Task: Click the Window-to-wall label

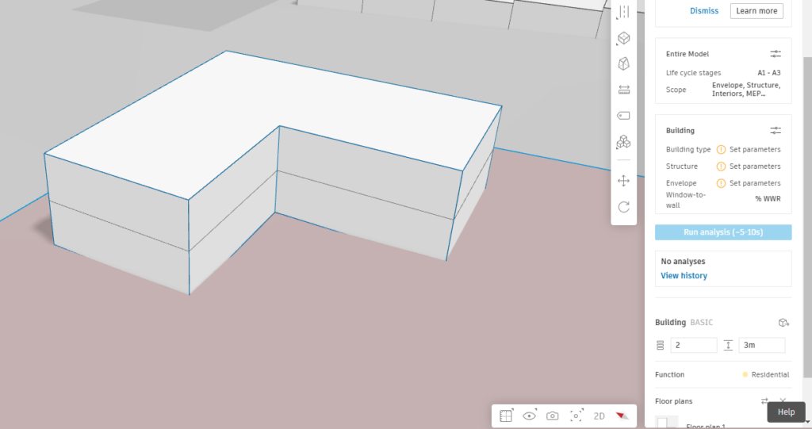Action: point(686,200)
